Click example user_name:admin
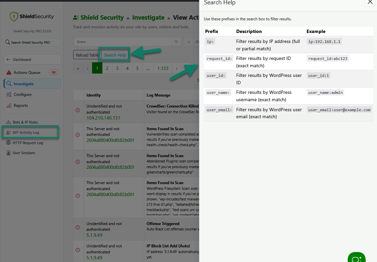 (x=325, y=93)
